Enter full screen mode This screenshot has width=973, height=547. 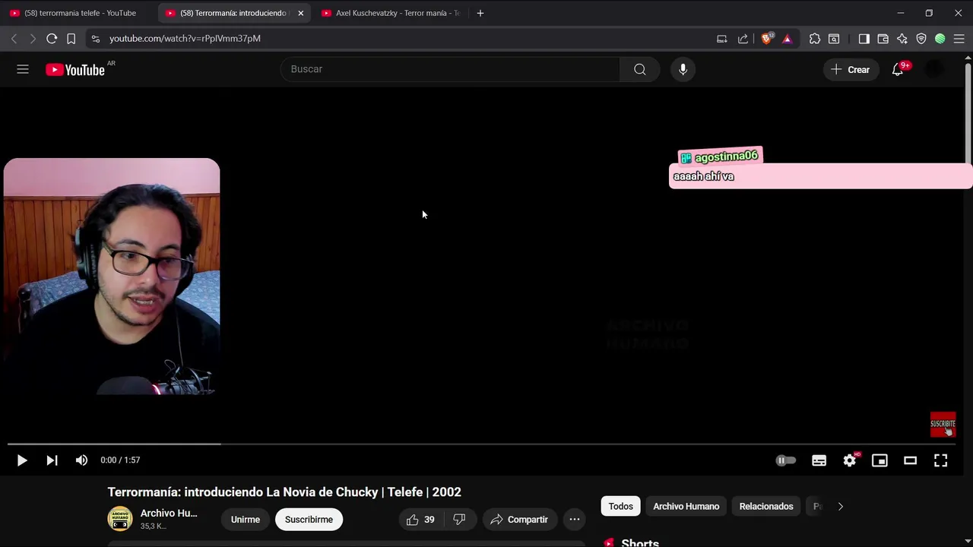click(x=940, y=460)
